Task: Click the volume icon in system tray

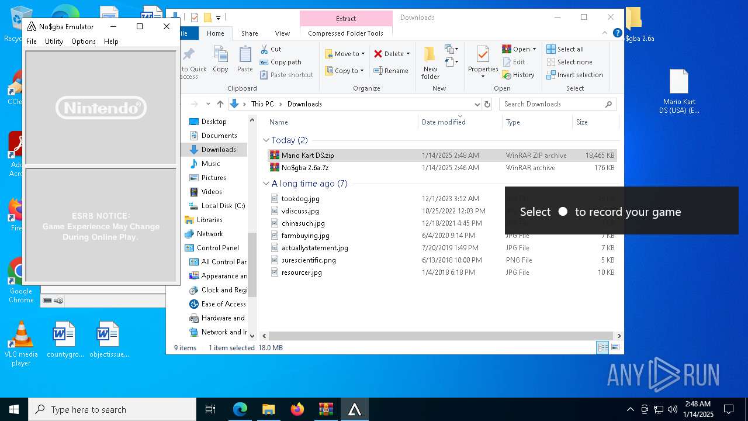Action: (672, 409)
